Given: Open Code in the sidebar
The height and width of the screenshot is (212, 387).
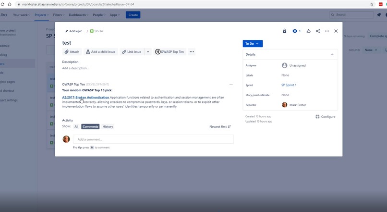Looking at the screenshot, I should point(2,73).
